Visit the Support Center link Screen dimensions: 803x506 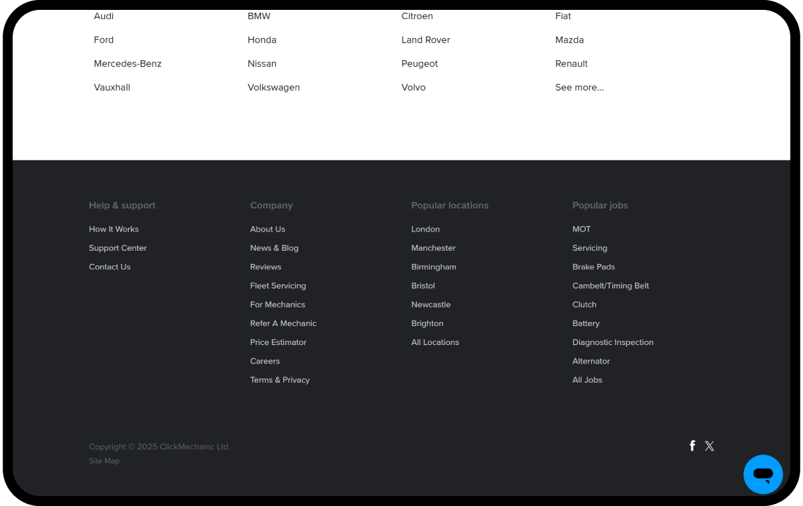click(118, 248)
